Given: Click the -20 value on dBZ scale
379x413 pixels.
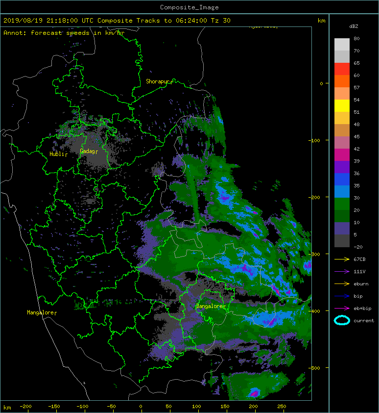Looking at the screenshot, I should [358, 247].
